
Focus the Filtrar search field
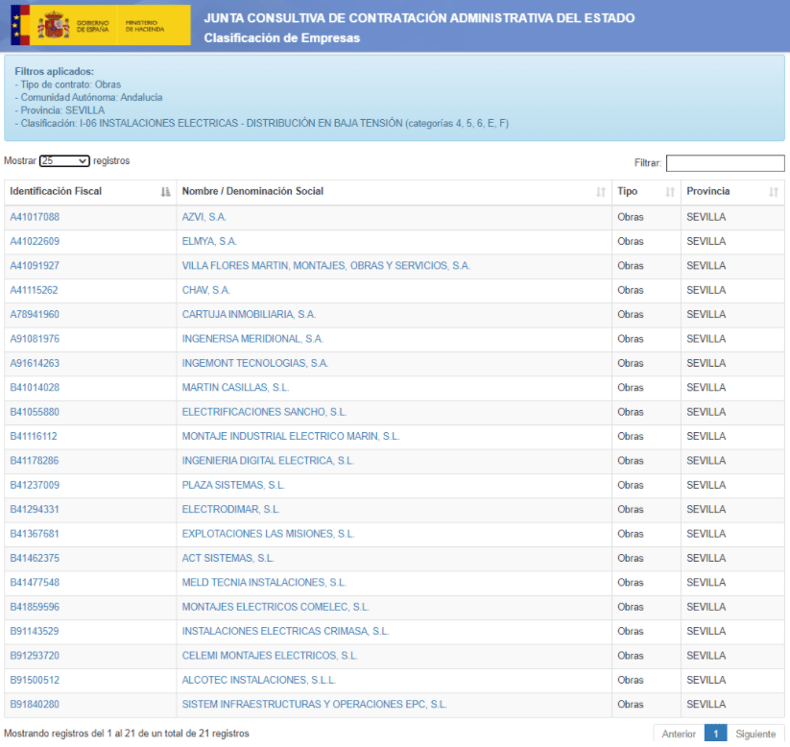tap(725, 163)
